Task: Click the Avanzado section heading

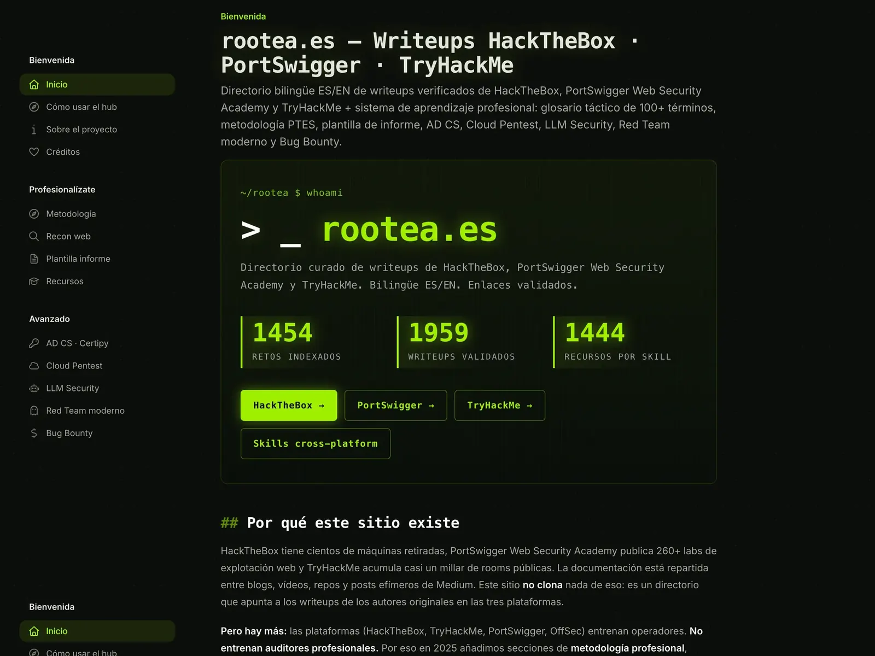Action: click(x=50, y=319)
